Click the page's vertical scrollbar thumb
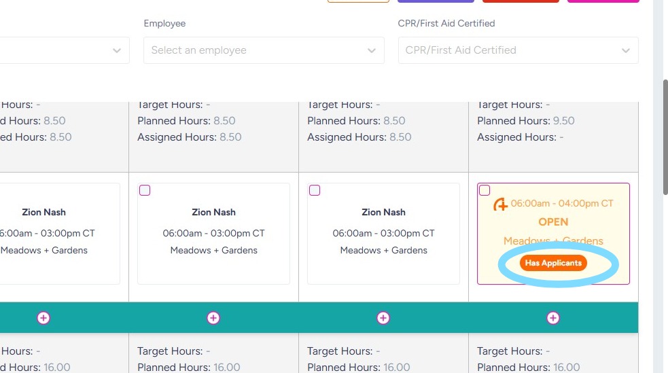The width and height of the screenshot is (668, 373). (666, 136)
